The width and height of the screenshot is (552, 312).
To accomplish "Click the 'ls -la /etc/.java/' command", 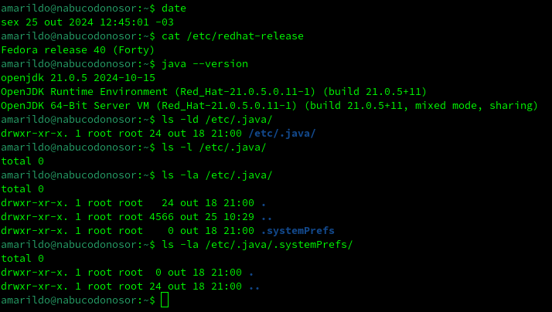I will click(216, 175).
